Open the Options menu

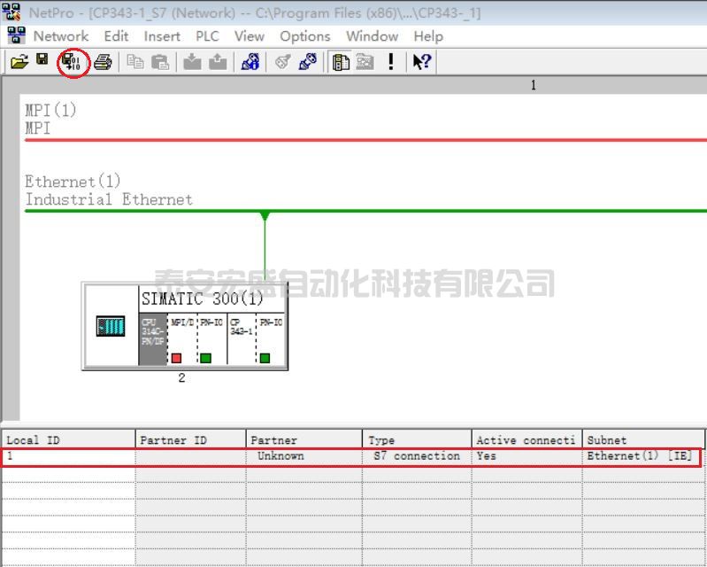(x=304, y=36)
